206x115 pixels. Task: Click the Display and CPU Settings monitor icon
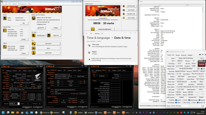[34, 18]
